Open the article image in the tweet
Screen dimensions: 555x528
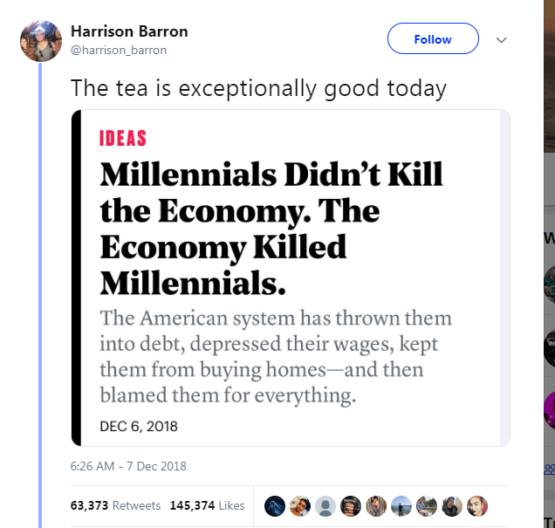tap(290, 278)
